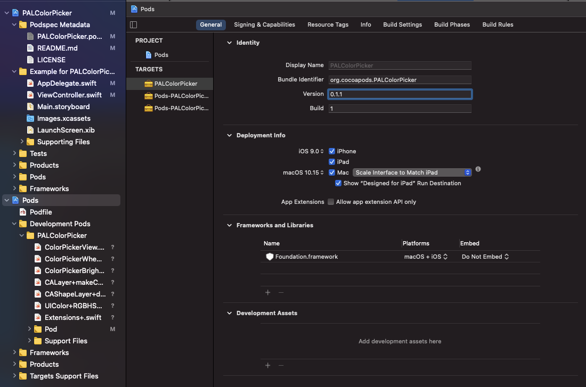Add development asset with plus button
The width and height of the screenshot is (586, 387).
point(267,365)
